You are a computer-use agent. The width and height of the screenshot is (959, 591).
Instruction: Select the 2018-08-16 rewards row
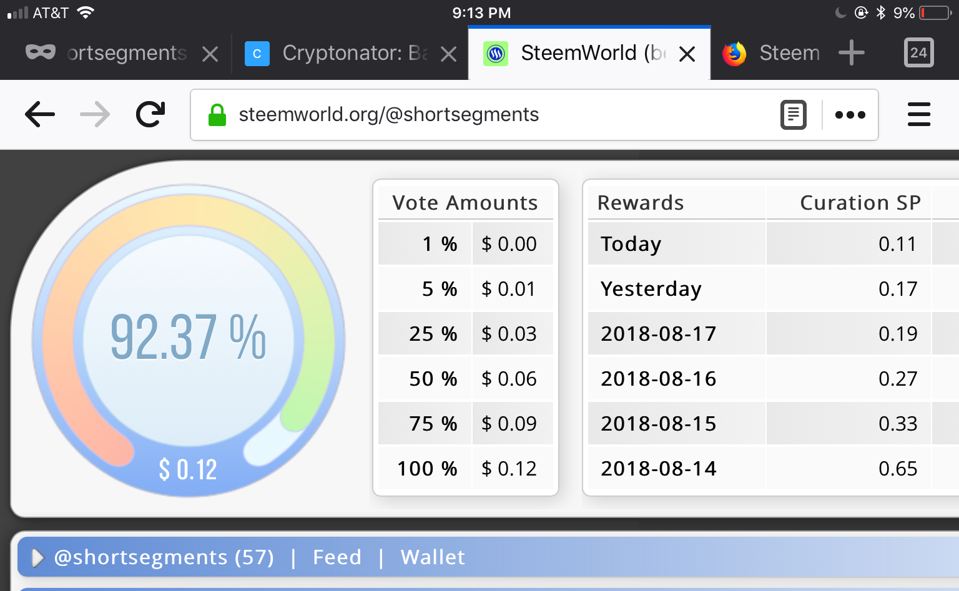[x=774, y=378]
